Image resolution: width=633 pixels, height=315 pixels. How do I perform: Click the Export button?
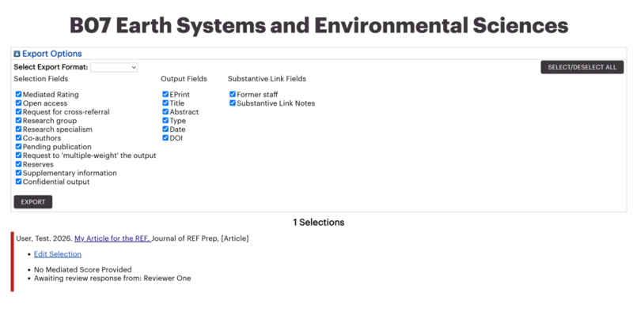33,202
